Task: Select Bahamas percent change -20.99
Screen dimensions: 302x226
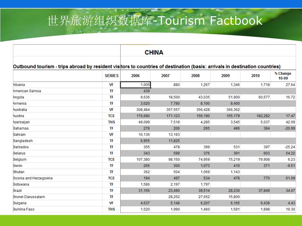Action: [x=290, y=128]
